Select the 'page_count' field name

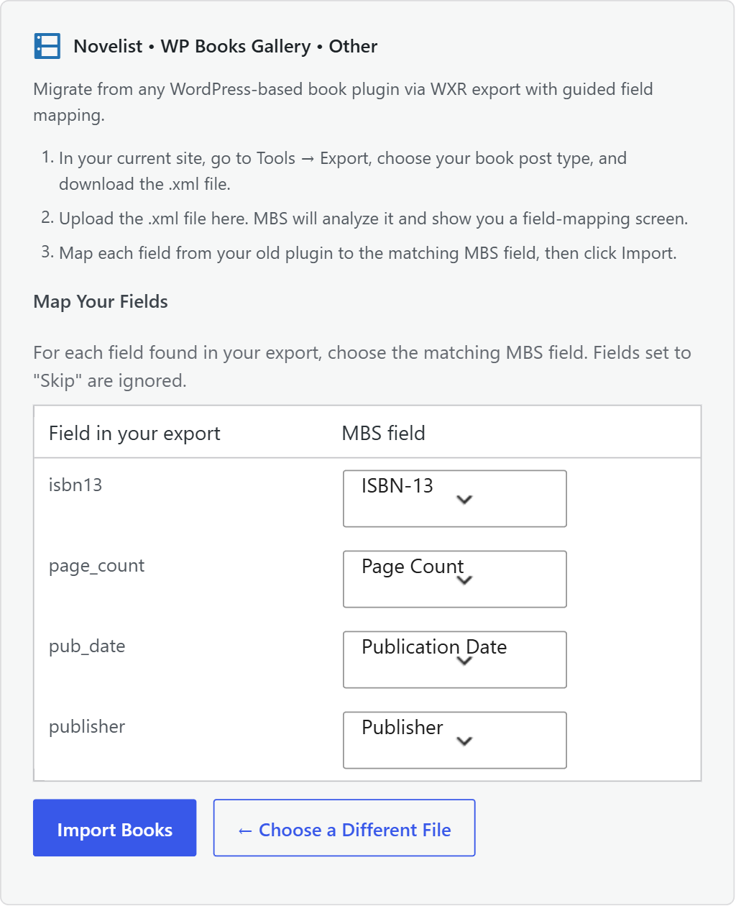tap(96, 566)
